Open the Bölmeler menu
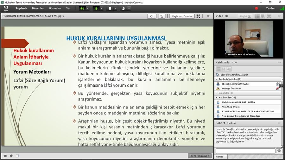The height and width of the screenshot is (160, 285). tap(55, 8)
